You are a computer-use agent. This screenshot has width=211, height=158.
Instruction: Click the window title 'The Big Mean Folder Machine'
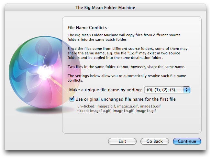[105, 7]
